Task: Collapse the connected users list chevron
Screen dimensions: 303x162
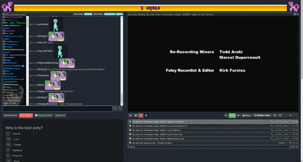Action: point(4,14)
